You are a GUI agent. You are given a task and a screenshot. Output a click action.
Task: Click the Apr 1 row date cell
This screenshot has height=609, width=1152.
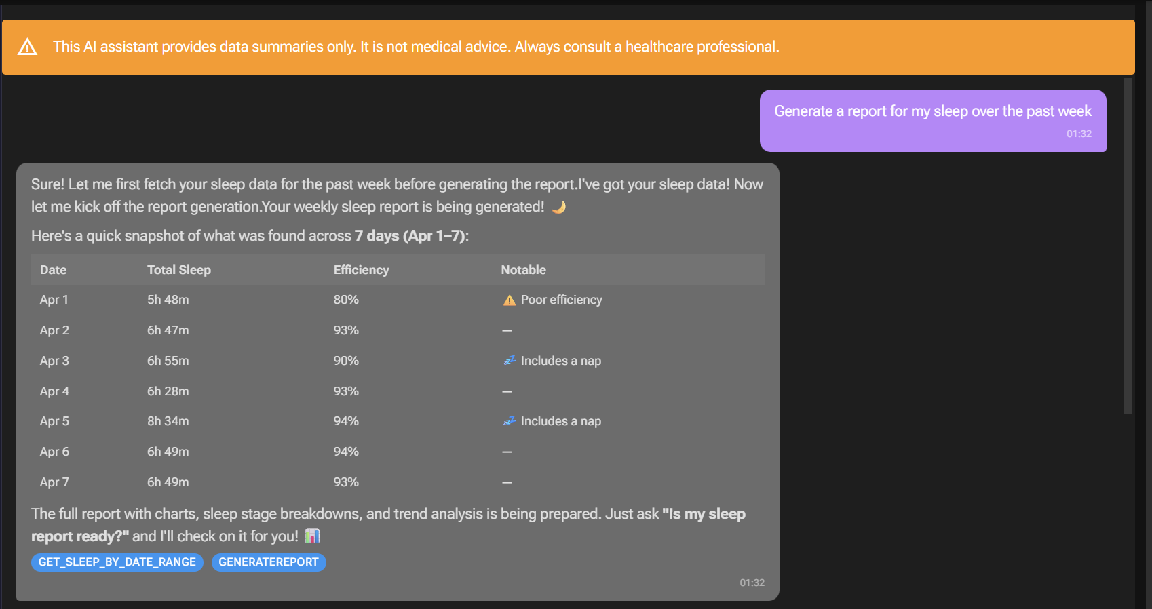[54, 300]
